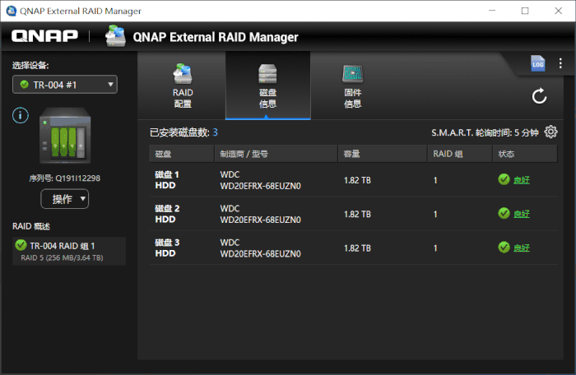Select the 磁盘 3 HDD row label
This screenshot has width=576, height=375.
click(x=167, y=248)
